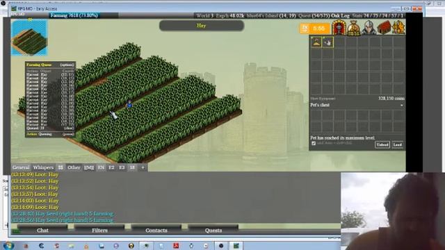Select the glove item in inventory
The image size is (445, 250).
(x=327, y=42)
